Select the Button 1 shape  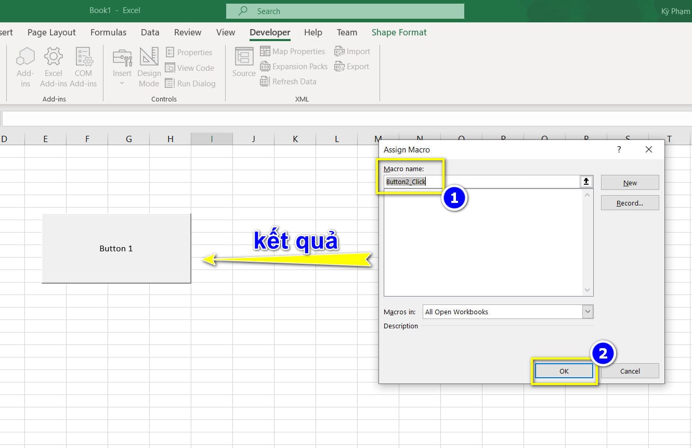pos(115,248)
